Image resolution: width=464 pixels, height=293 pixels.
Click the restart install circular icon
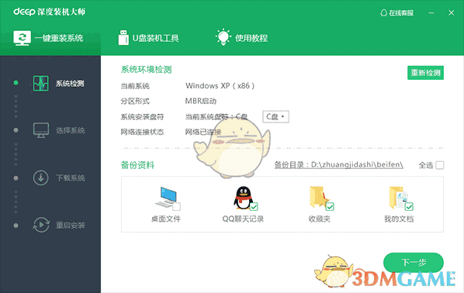41,225
